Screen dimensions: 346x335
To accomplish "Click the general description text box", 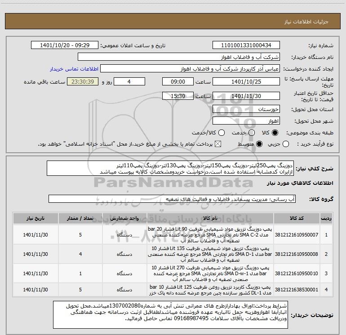I will click(170, 168).
